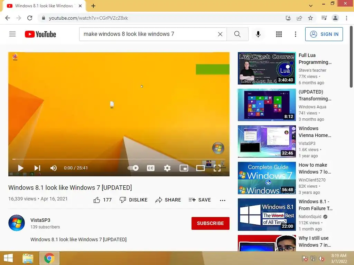Viewport: 354px width, 265px height.
Task: Click the page vertical scrollbar
Action: click(351, 58)
